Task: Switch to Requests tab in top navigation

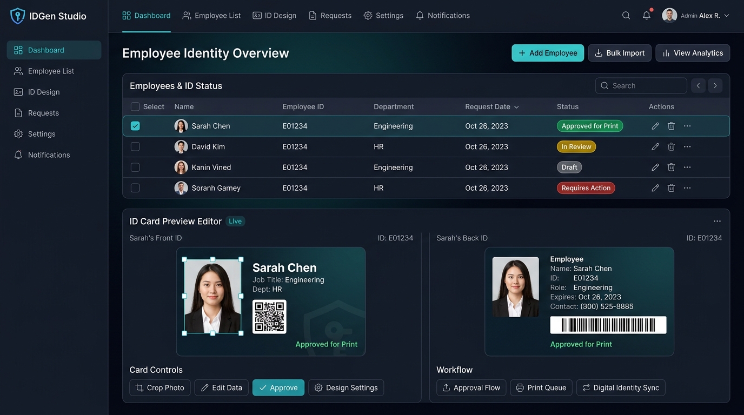Action: pyautogui.click(x=330, y=16)
